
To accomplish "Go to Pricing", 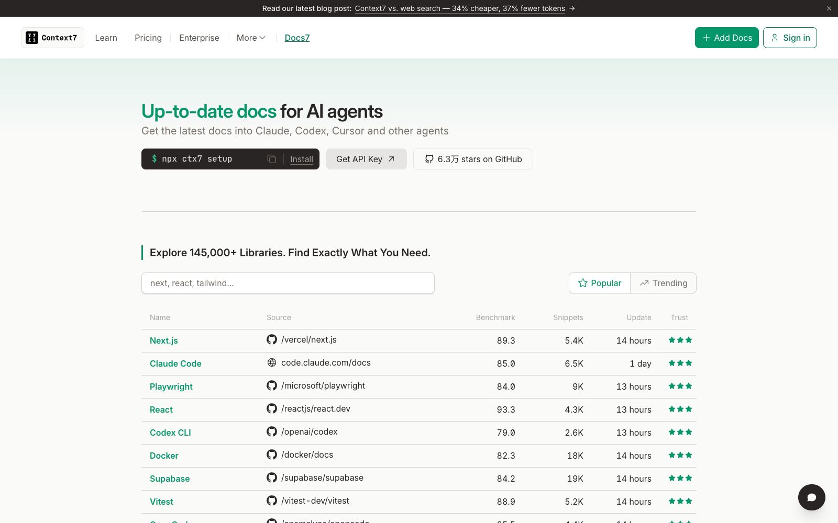I will point(148,38).
